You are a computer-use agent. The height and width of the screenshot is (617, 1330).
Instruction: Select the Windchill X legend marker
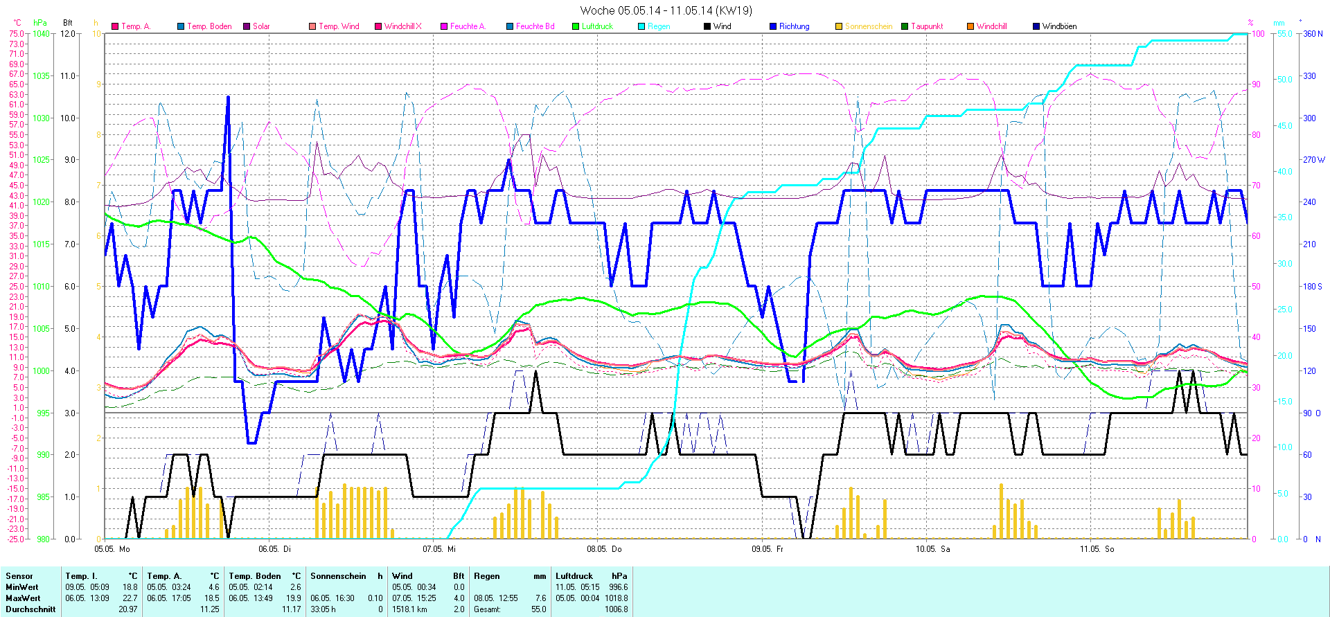pos(378,26)
